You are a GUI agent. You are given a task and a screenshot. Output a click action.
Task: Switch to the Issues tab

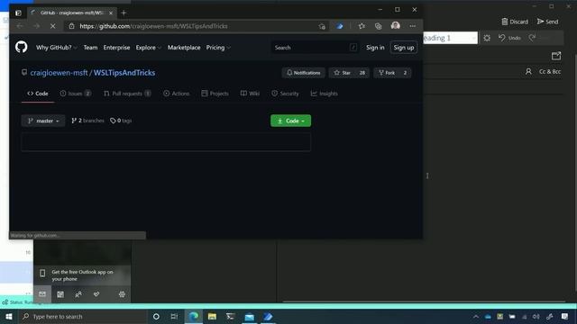[76, 94]
